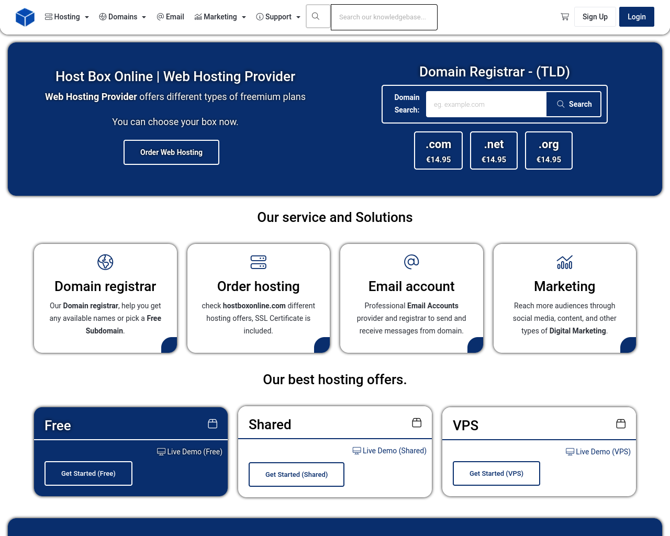
Task: Click the Domain registrar heading
Action: pyautogui.click(x=105, y=286)
